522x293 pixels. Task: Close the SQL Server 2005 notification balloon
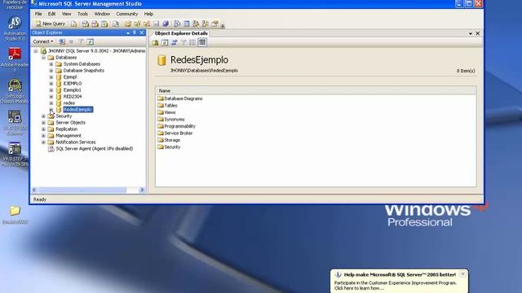point(462,274)
